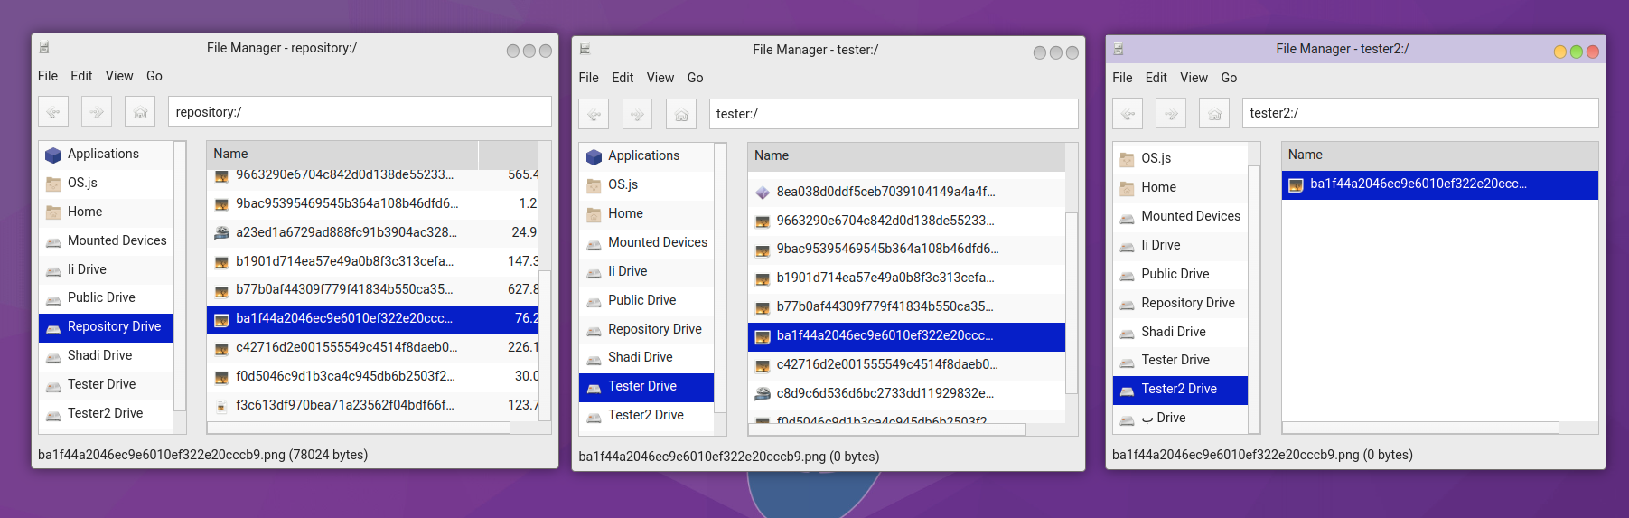Select file b1901d714ea57e49 in repository window
The height and width of the screenshot is (518, 1629).
pos(373,261)
